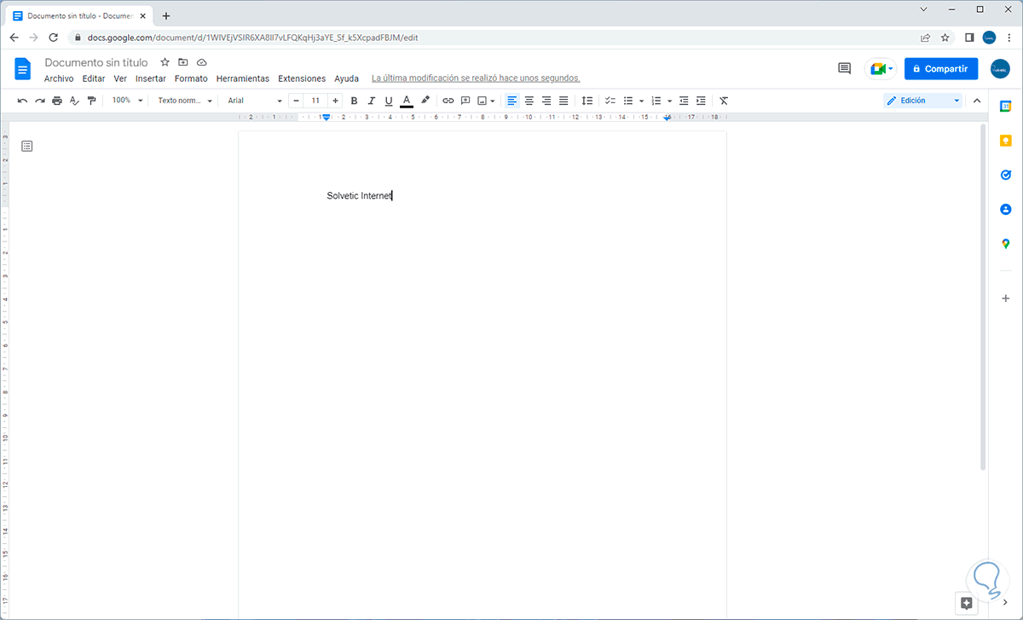Click the spelling and grammar check icon
The width and height of the screenshot is (1023, 620).
[x=74, y=101]
